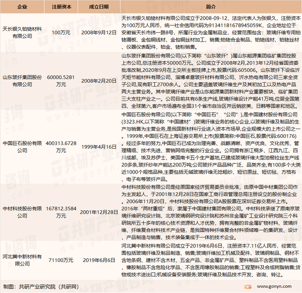Click the 中材科技 description paragraph
The width and height of the screenshot is (302, 293).
pos(211,212)
